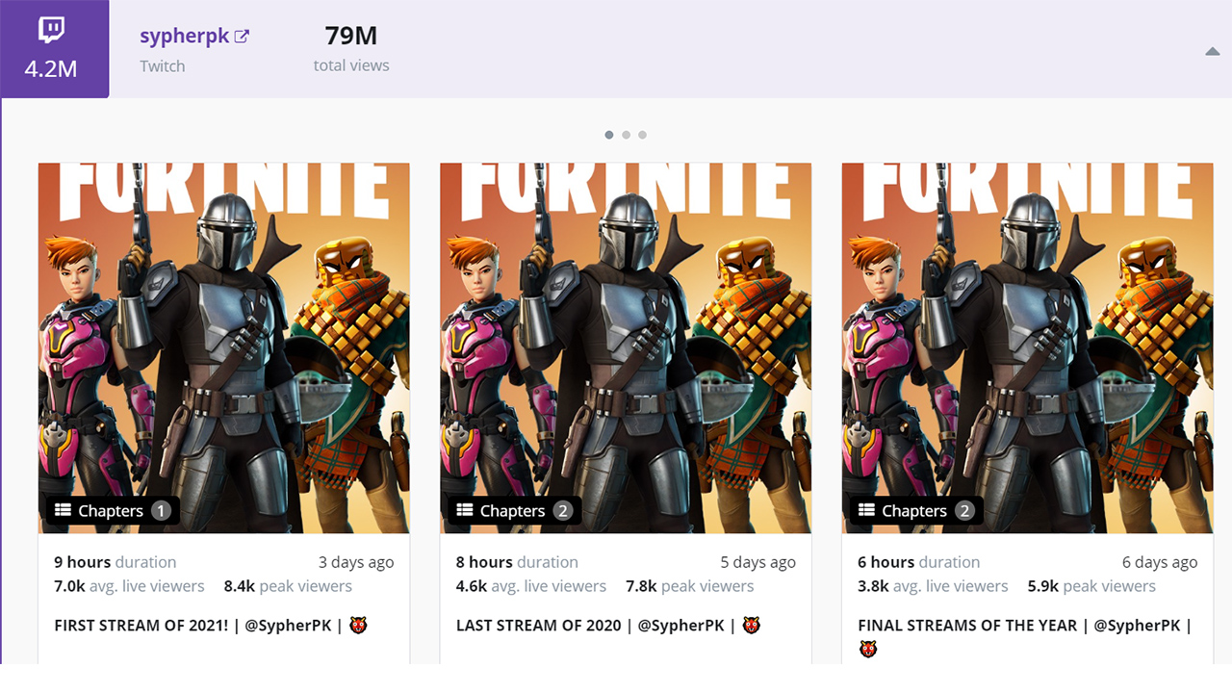Screen dimensions: 1232x693
Task: Show Chapters on the third stream thumbnail
Action: 913,511
